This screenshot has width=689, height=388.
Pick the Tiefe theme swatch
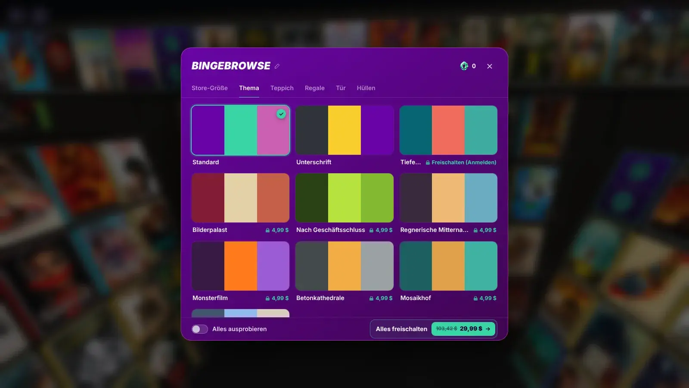pos(448,130)
